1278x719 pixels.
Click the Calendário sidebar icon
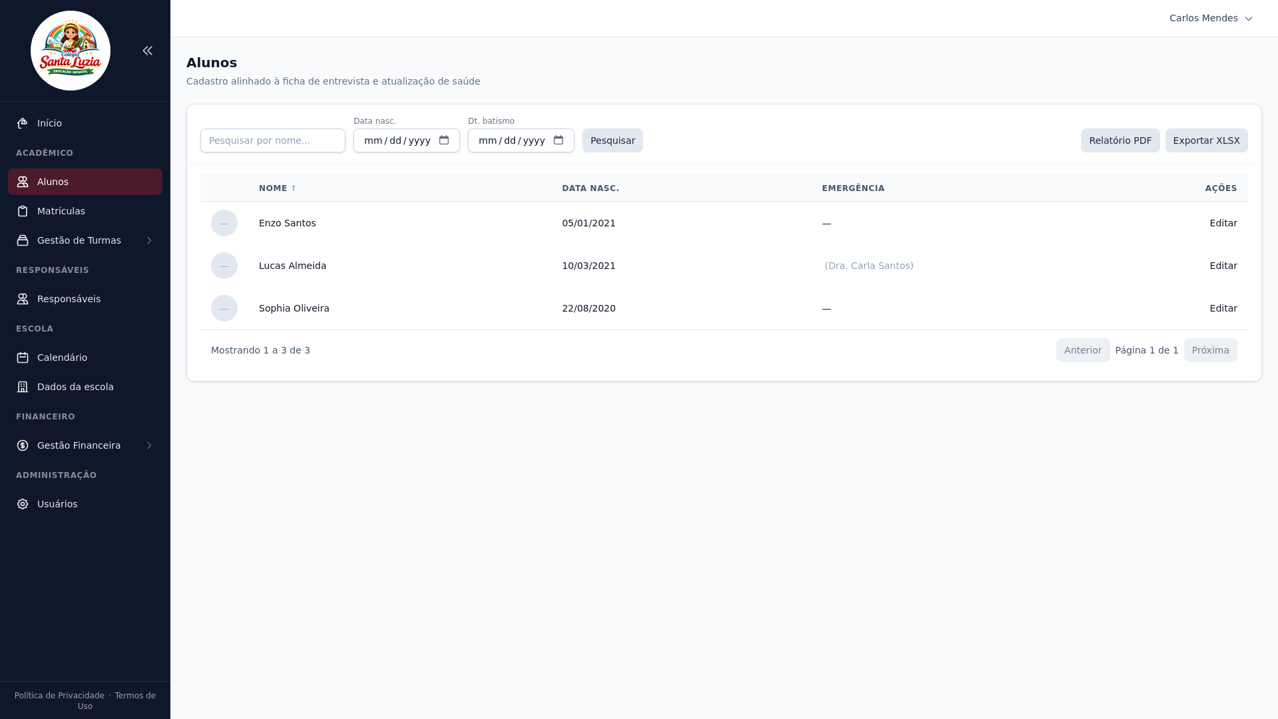tap(23, 358)
